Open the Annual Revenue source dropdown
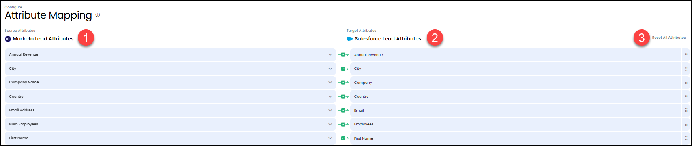The height and width of the screenshot is (146, 692). (170, 55)
